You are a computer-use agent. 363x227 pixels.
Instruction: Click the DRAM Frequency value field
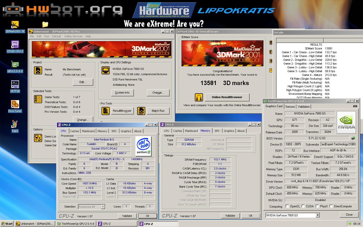[220, 160]
